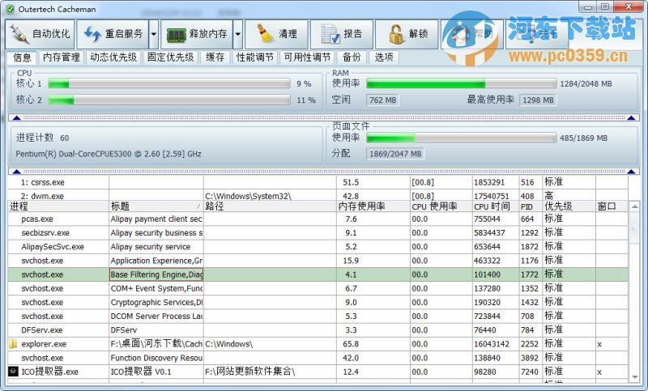The width and height of the screenshot is (648, 391).
Task: Sort by the 优先级 column header
Action: point(569,206)
